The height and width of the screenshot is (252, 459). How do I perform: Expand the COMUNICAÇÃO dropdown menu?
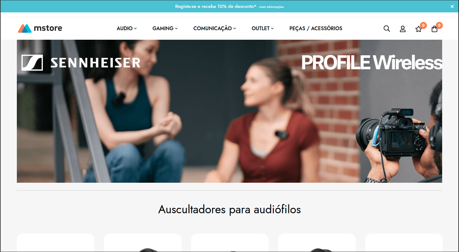215,28
